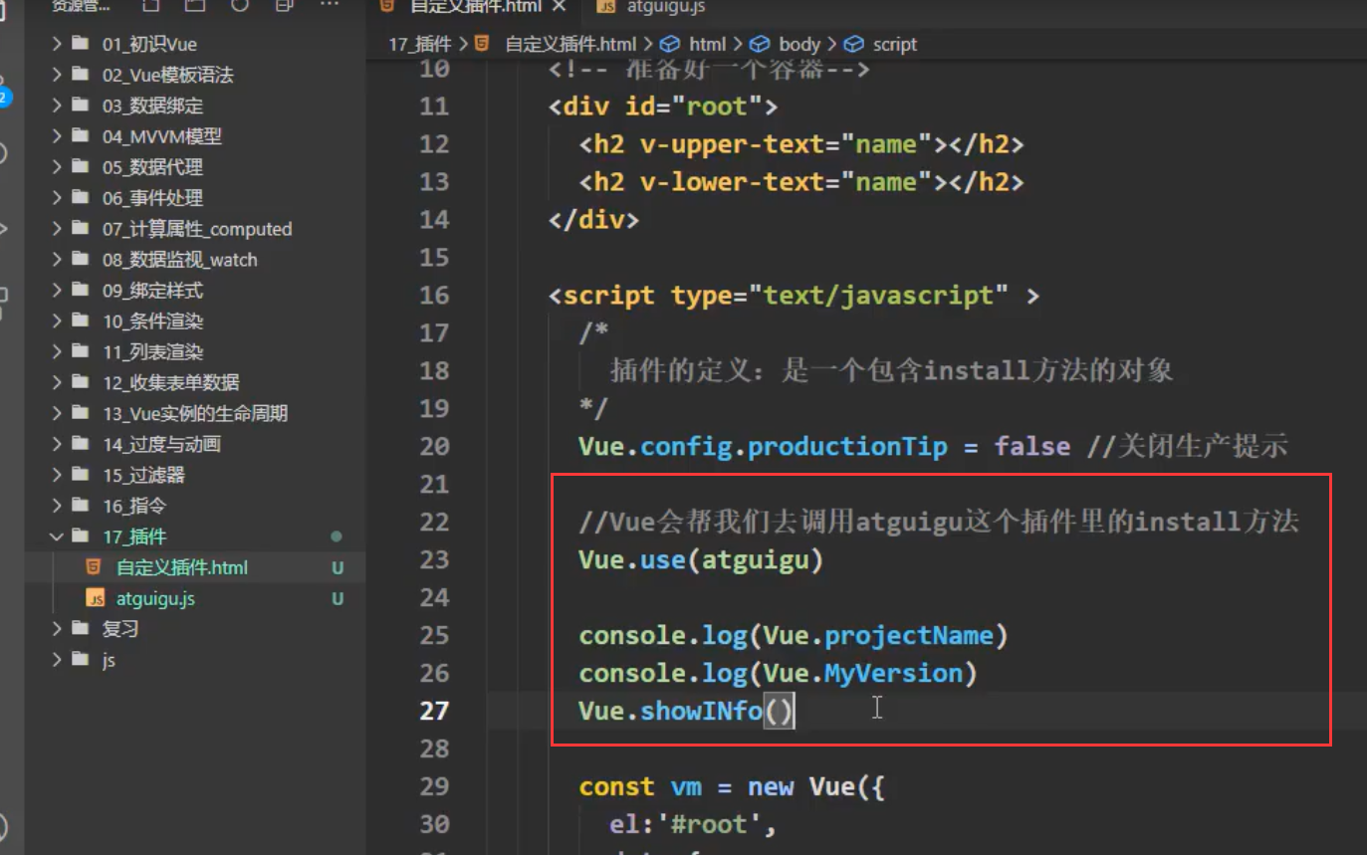
Task: Expand the js folder chevron
Action: coord(57,660)
